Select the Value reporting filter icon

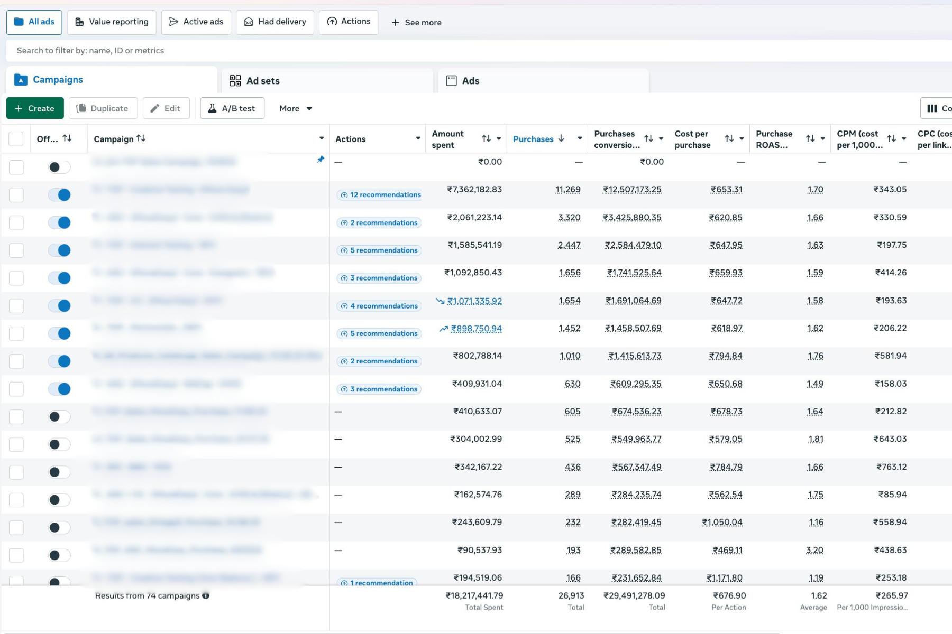(79, 22)
